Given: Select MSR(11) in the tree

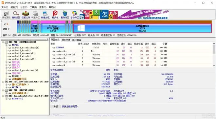Looking at the screenshot, I should click(x=16, y=76).
